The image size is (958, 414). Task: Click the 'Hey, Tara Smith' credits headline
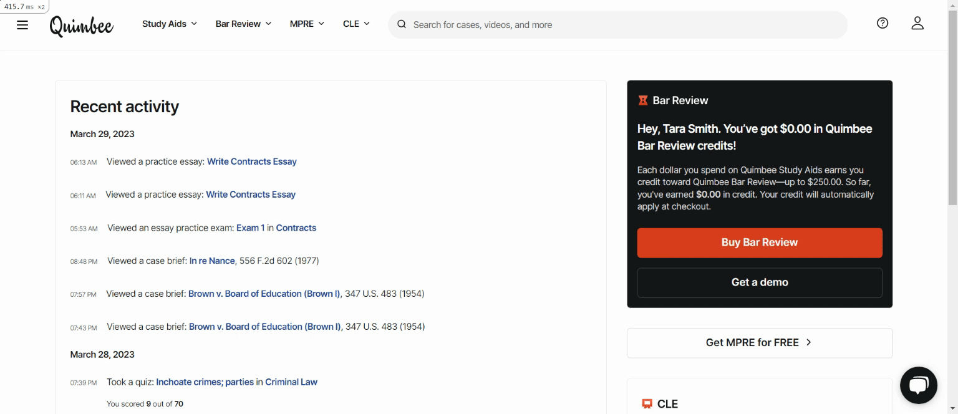755,137
